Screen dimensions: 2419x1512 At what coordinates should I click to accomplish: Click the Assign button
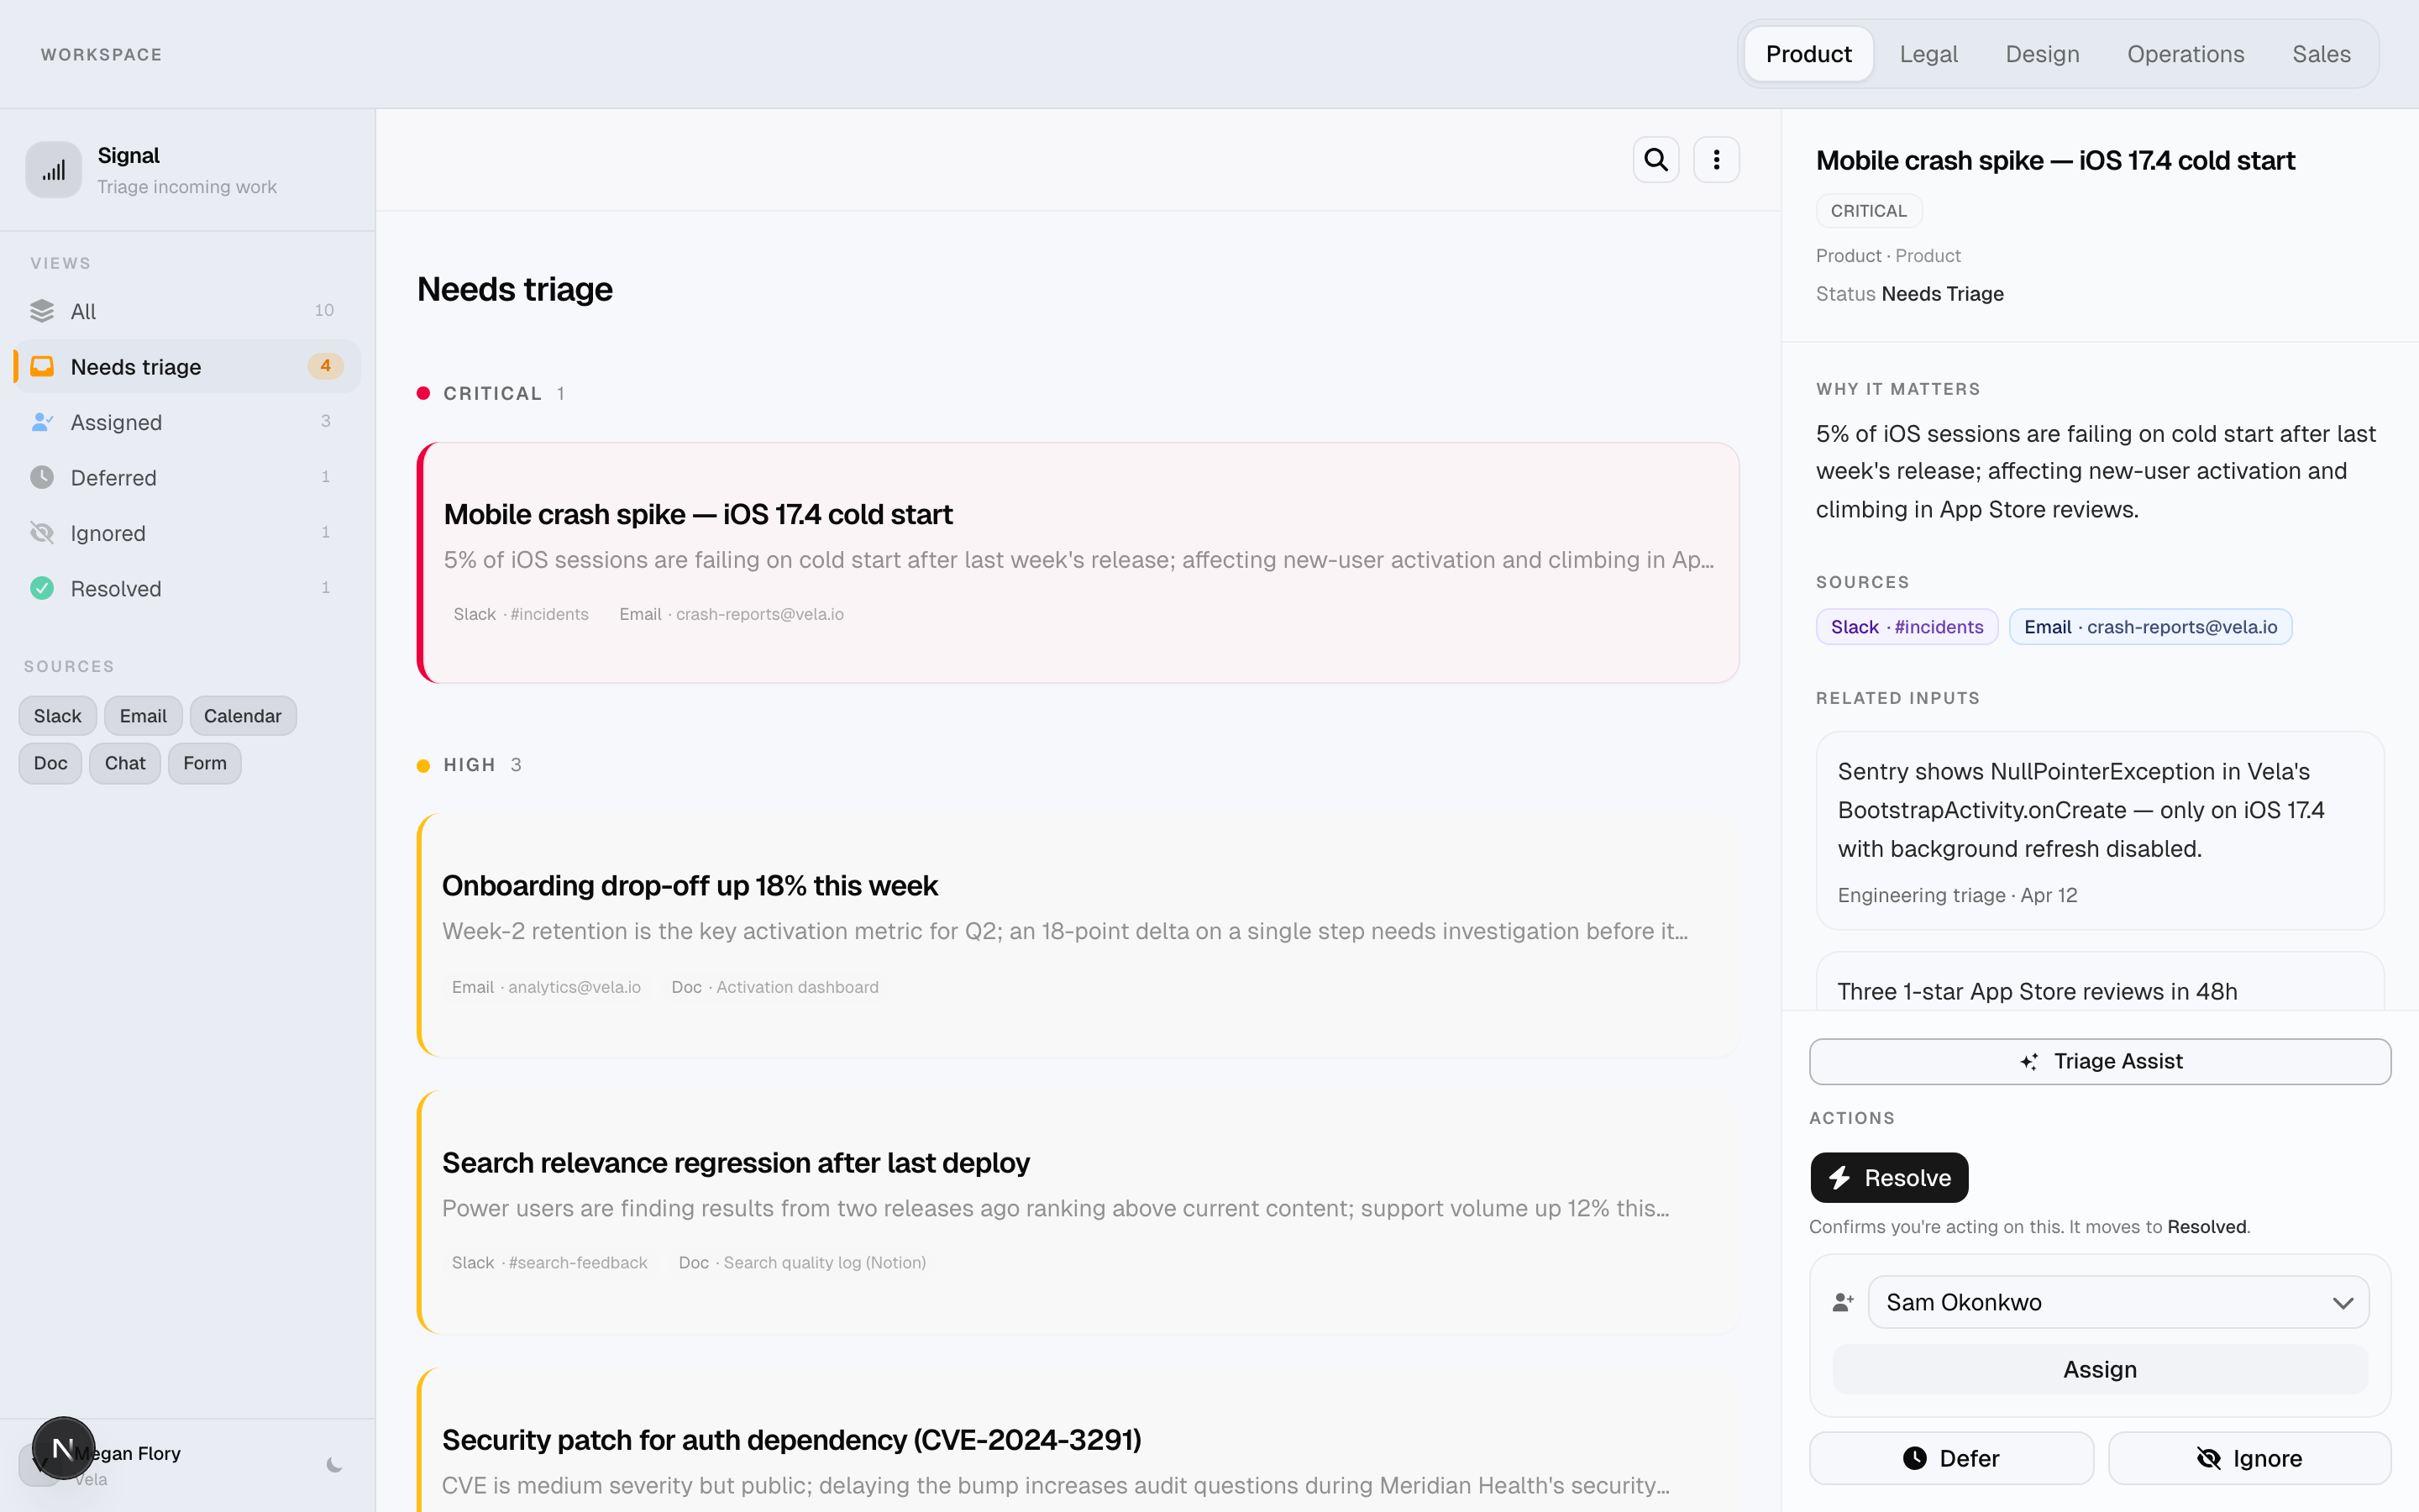(2100, 1369)
